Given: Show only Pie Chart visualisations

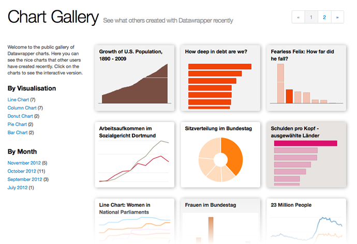Looking at the screenshot, I should coord(17,124).
